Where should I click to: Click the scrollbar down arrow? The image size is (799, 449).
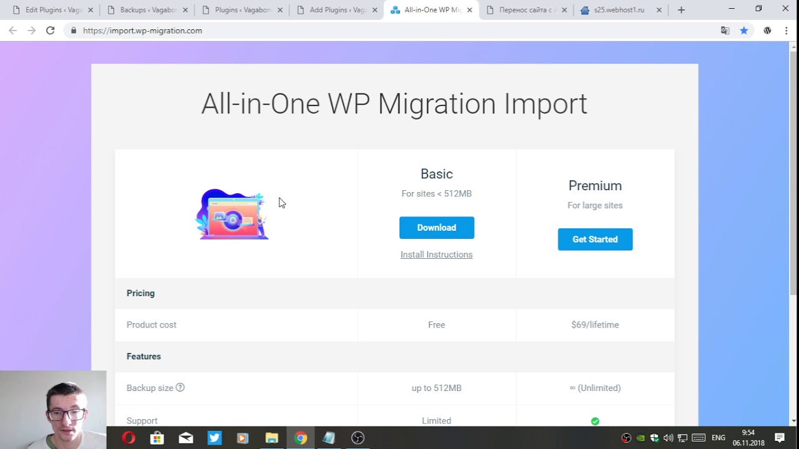(794, 421)
